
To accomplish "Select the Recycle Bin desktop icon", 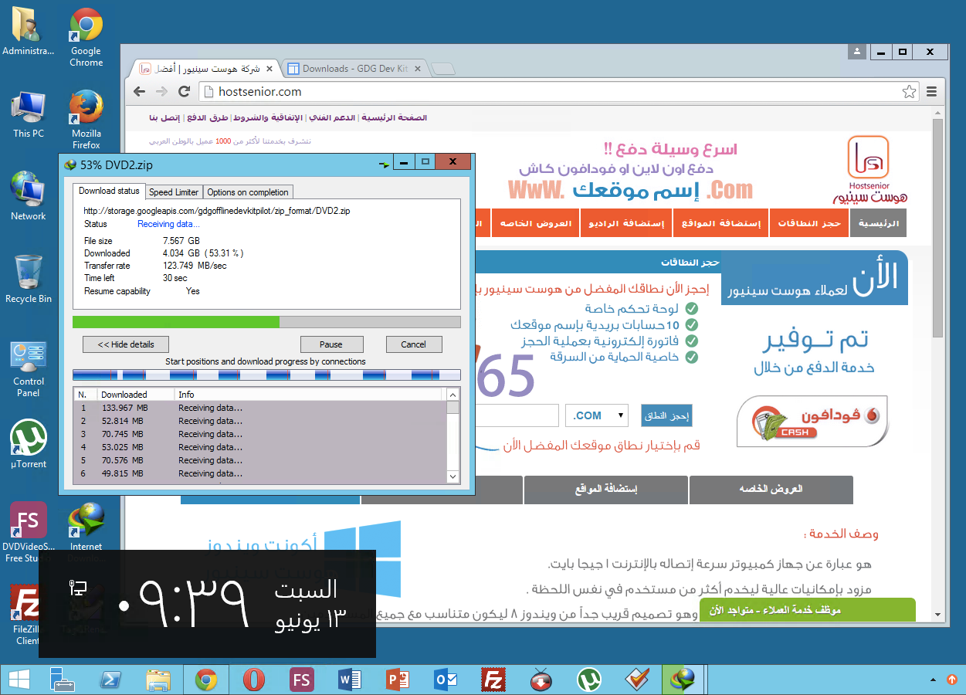I will pyautogui.click(x=29, y=279).
